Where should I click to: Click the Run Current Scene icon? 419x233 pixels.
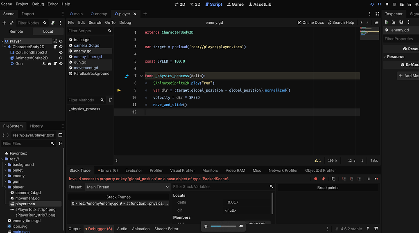tap(402, 4)
